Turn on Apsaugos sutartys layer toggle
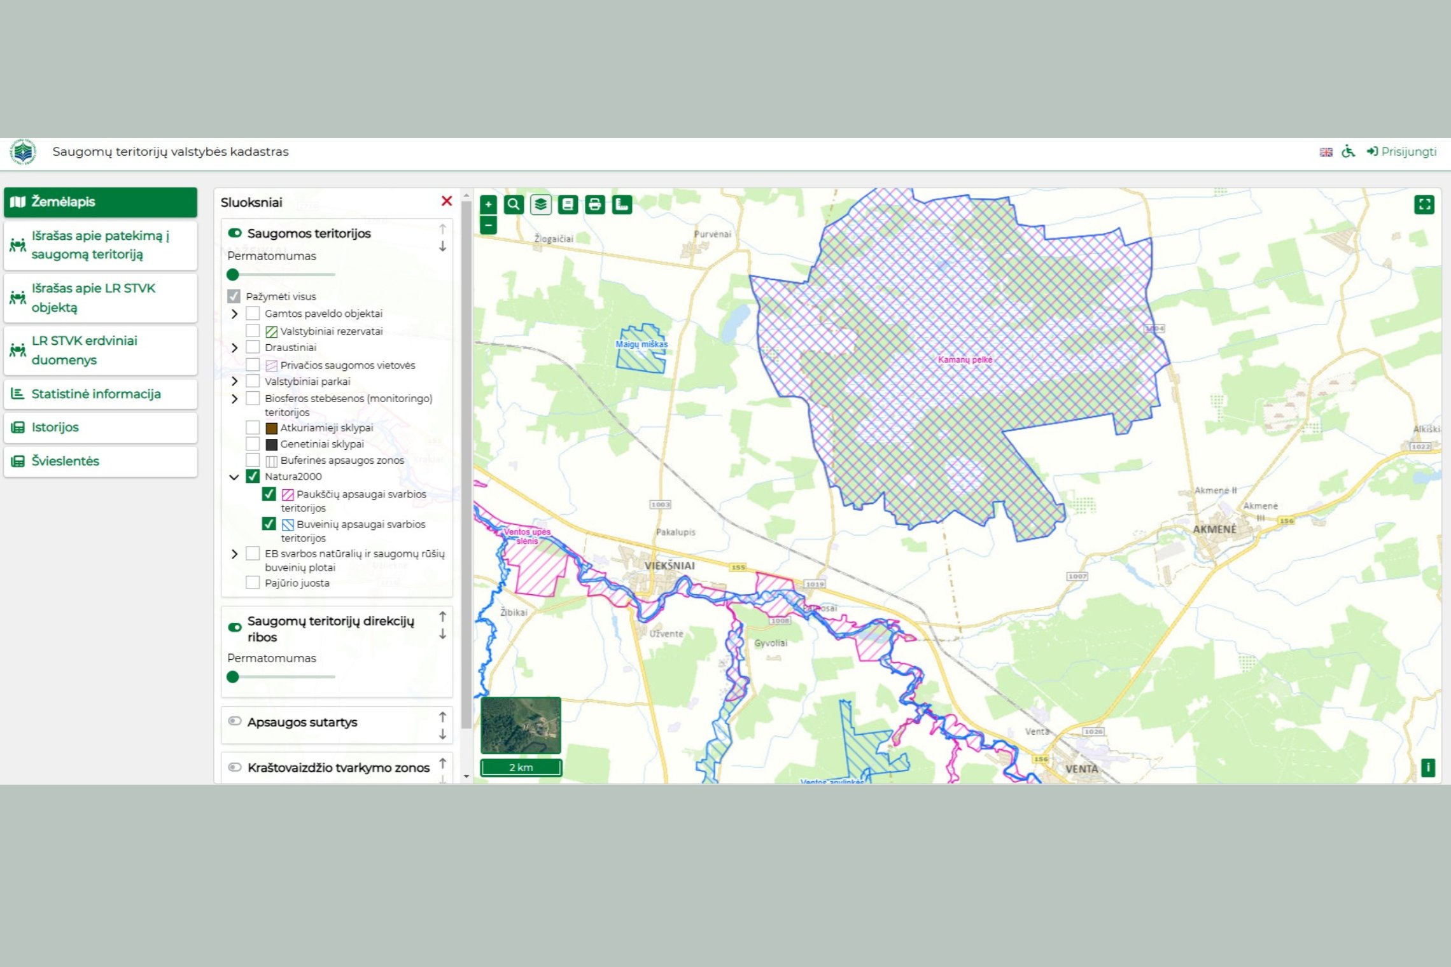1451x967 pixels. pyautogui.click(x=235, y=721)
